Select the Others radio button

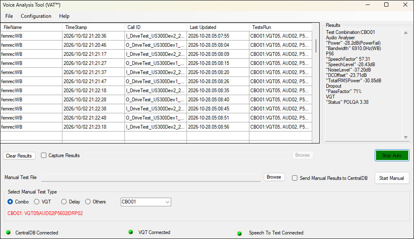88,202
